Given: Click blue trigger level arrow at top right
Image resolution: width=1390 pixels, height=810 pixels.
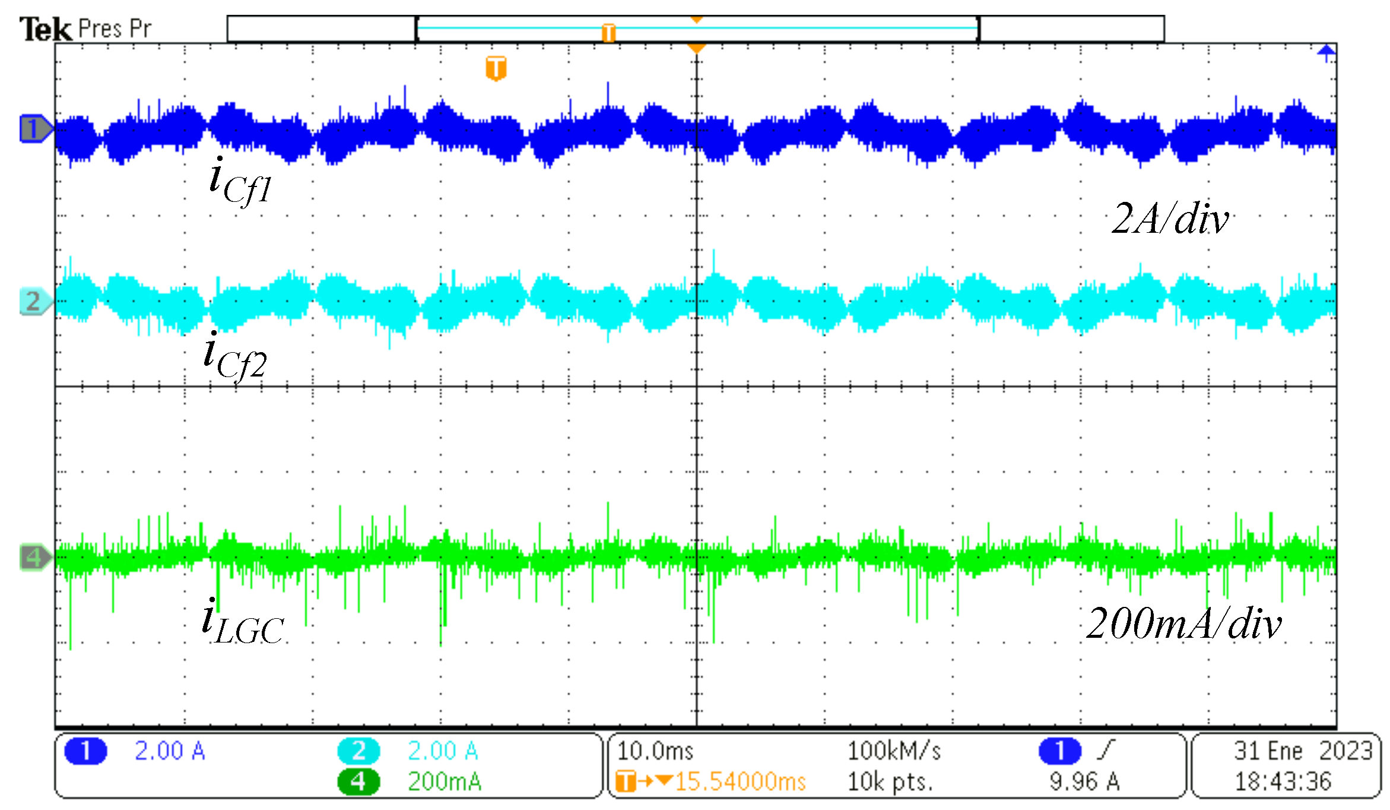Looking at the screenshot, I should tap(1326, 53).
